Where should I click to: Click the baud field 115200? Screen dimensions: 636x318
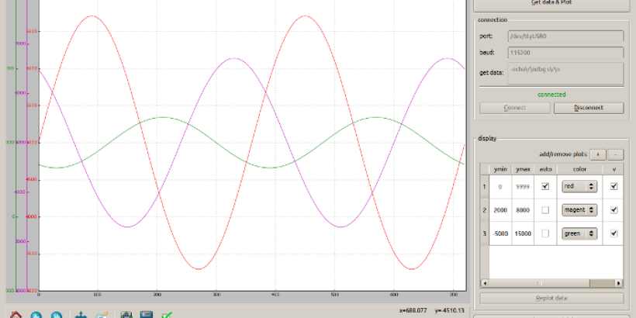[x=565, y=53]
